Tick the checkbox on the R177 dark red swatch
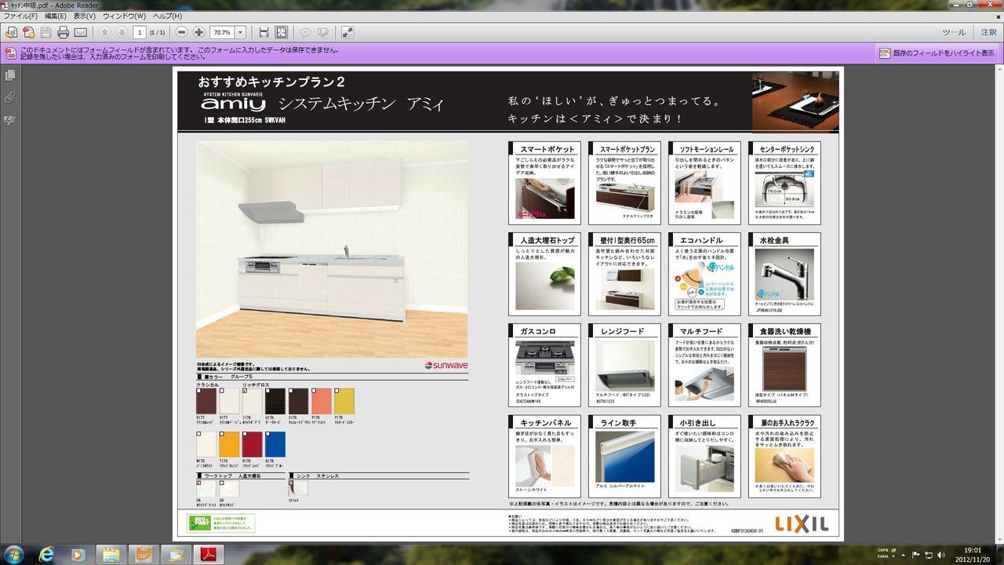 [198, 390]
